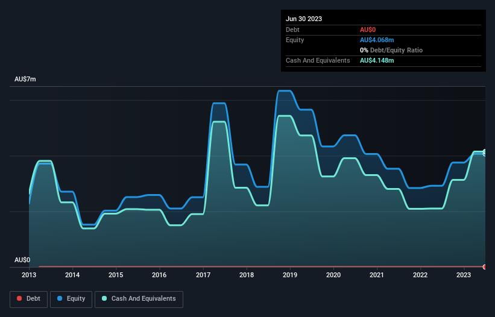The height and width of the screenshot is (317, 495).
Task: Select the 2015 x-axis label
Action: [116, 275]
